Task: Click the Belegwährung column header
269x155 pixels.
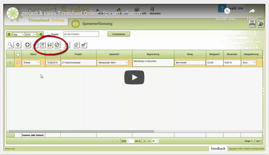Action: [x=251, y=54]
